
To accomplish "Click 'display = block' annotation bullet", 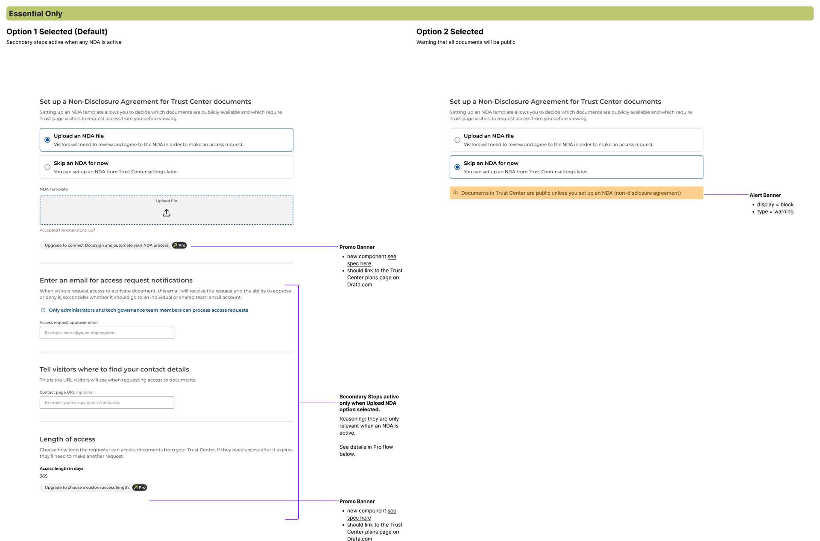I will click(775, 205).
